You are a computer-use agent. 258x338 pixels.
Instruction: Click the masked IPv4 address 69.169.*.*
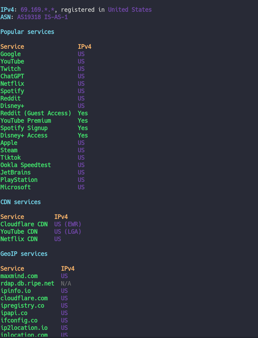pyautogui.click(x=37, y=10)
